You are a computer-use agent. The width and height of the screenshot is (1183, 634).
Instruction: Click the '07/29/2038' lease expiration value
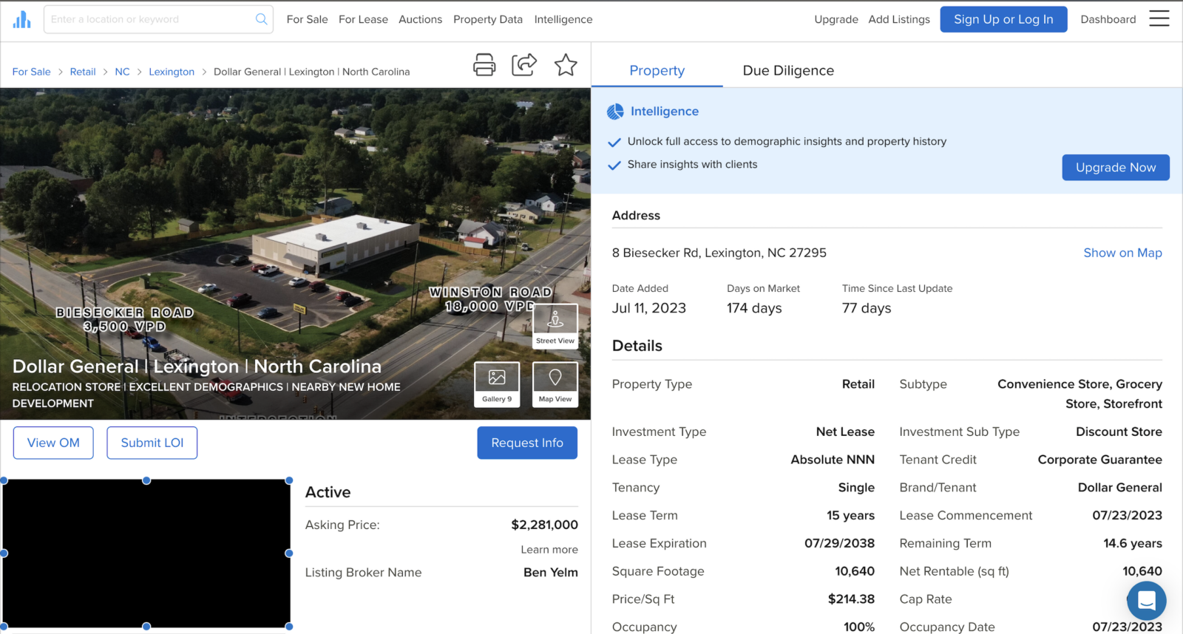click(x=839, y=544)
